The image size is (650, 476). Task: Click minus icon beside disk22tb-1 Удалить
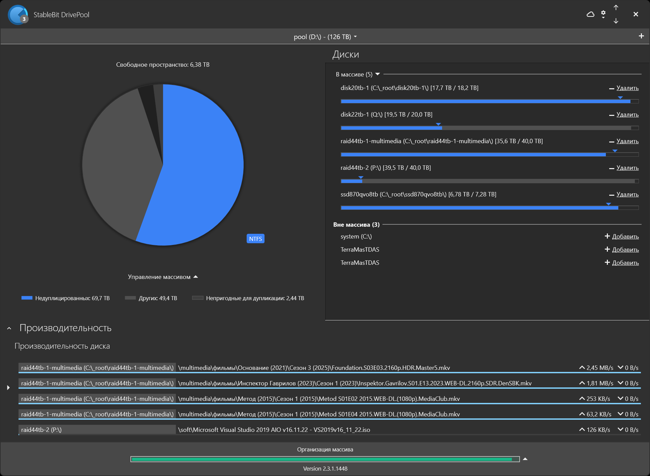(612, 115)
